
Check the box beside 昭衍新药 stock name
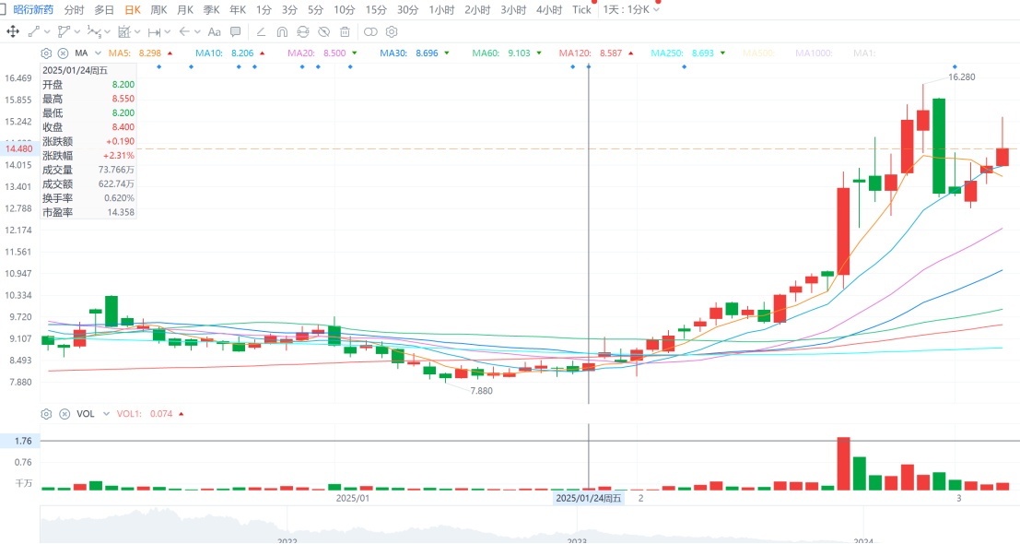coord(4,9)
